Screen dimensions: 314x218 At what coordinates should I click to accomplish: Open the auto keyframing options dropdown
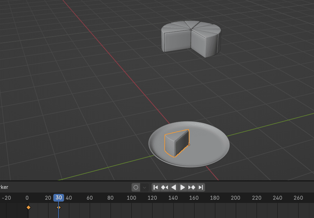tap(144, 187)
